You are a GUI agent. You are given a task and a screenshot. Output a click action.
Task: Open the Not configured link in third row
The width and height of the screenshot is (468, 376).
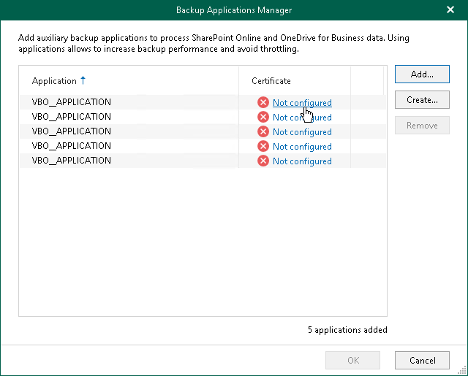[302, 132]
